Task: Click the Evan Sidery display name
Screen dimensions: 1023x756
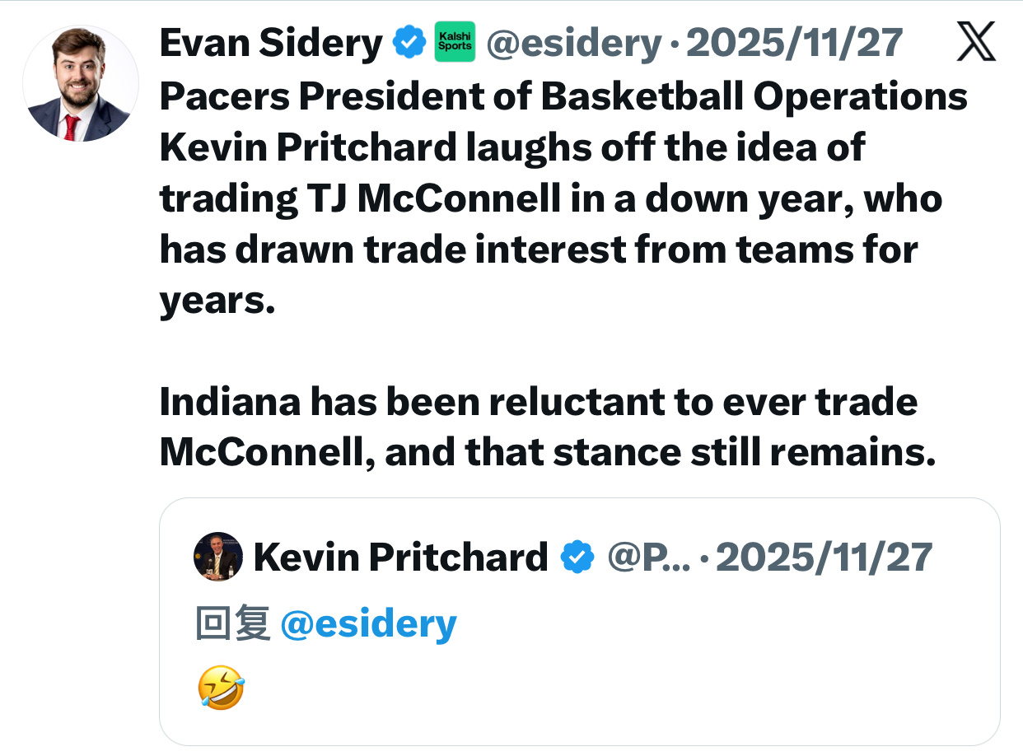Action: pyautogui.click(x=271, y=43)
